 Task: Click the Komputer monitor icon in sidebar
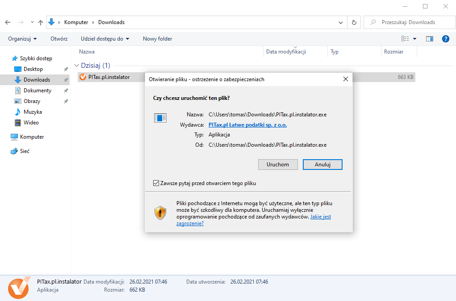[14, 137]
